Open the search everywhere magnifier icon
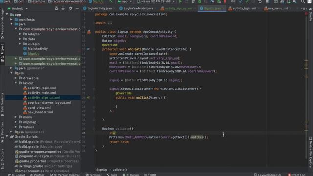 [303, 1]
